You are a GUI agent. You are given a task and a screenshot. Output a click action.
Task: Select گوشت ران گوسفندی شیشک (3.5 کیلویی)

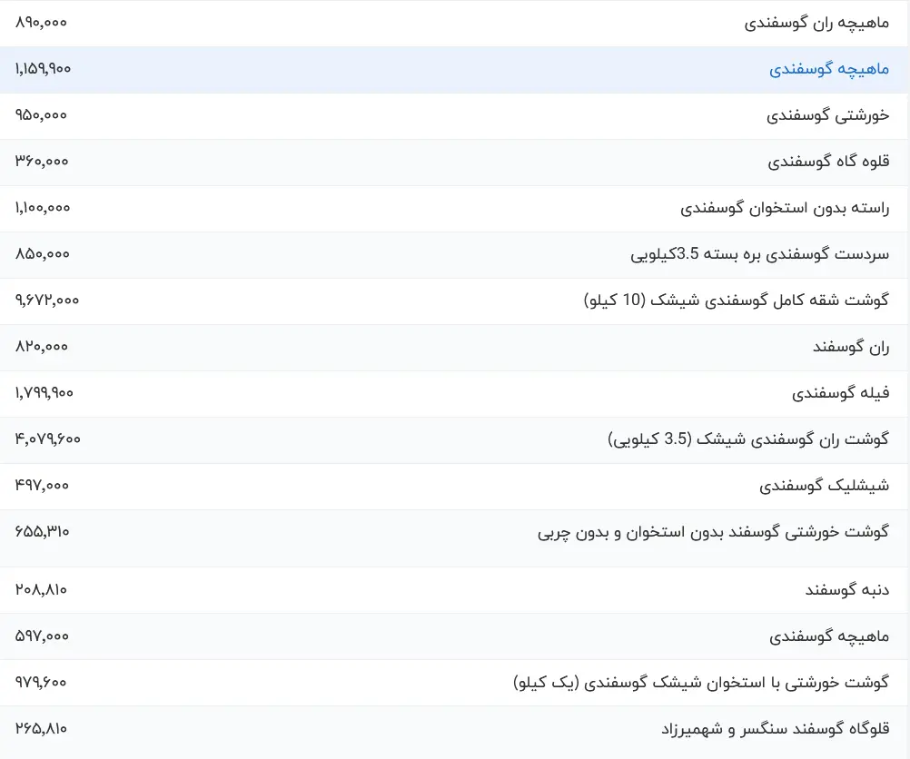click(748, 439)
